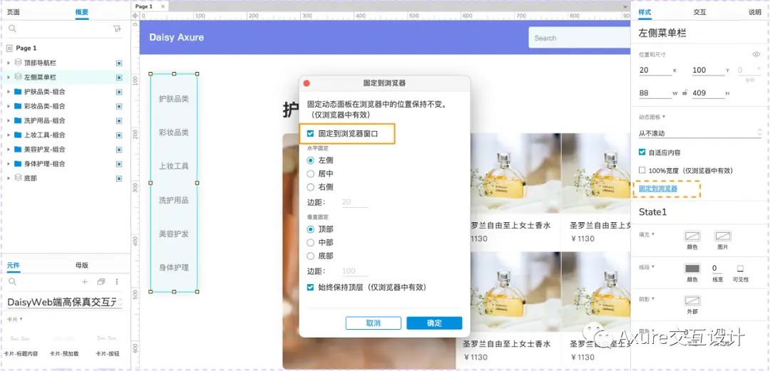Click the add library plus icon
The height and width of the screenshot is (371, 770).
click(x=84, y=282)
